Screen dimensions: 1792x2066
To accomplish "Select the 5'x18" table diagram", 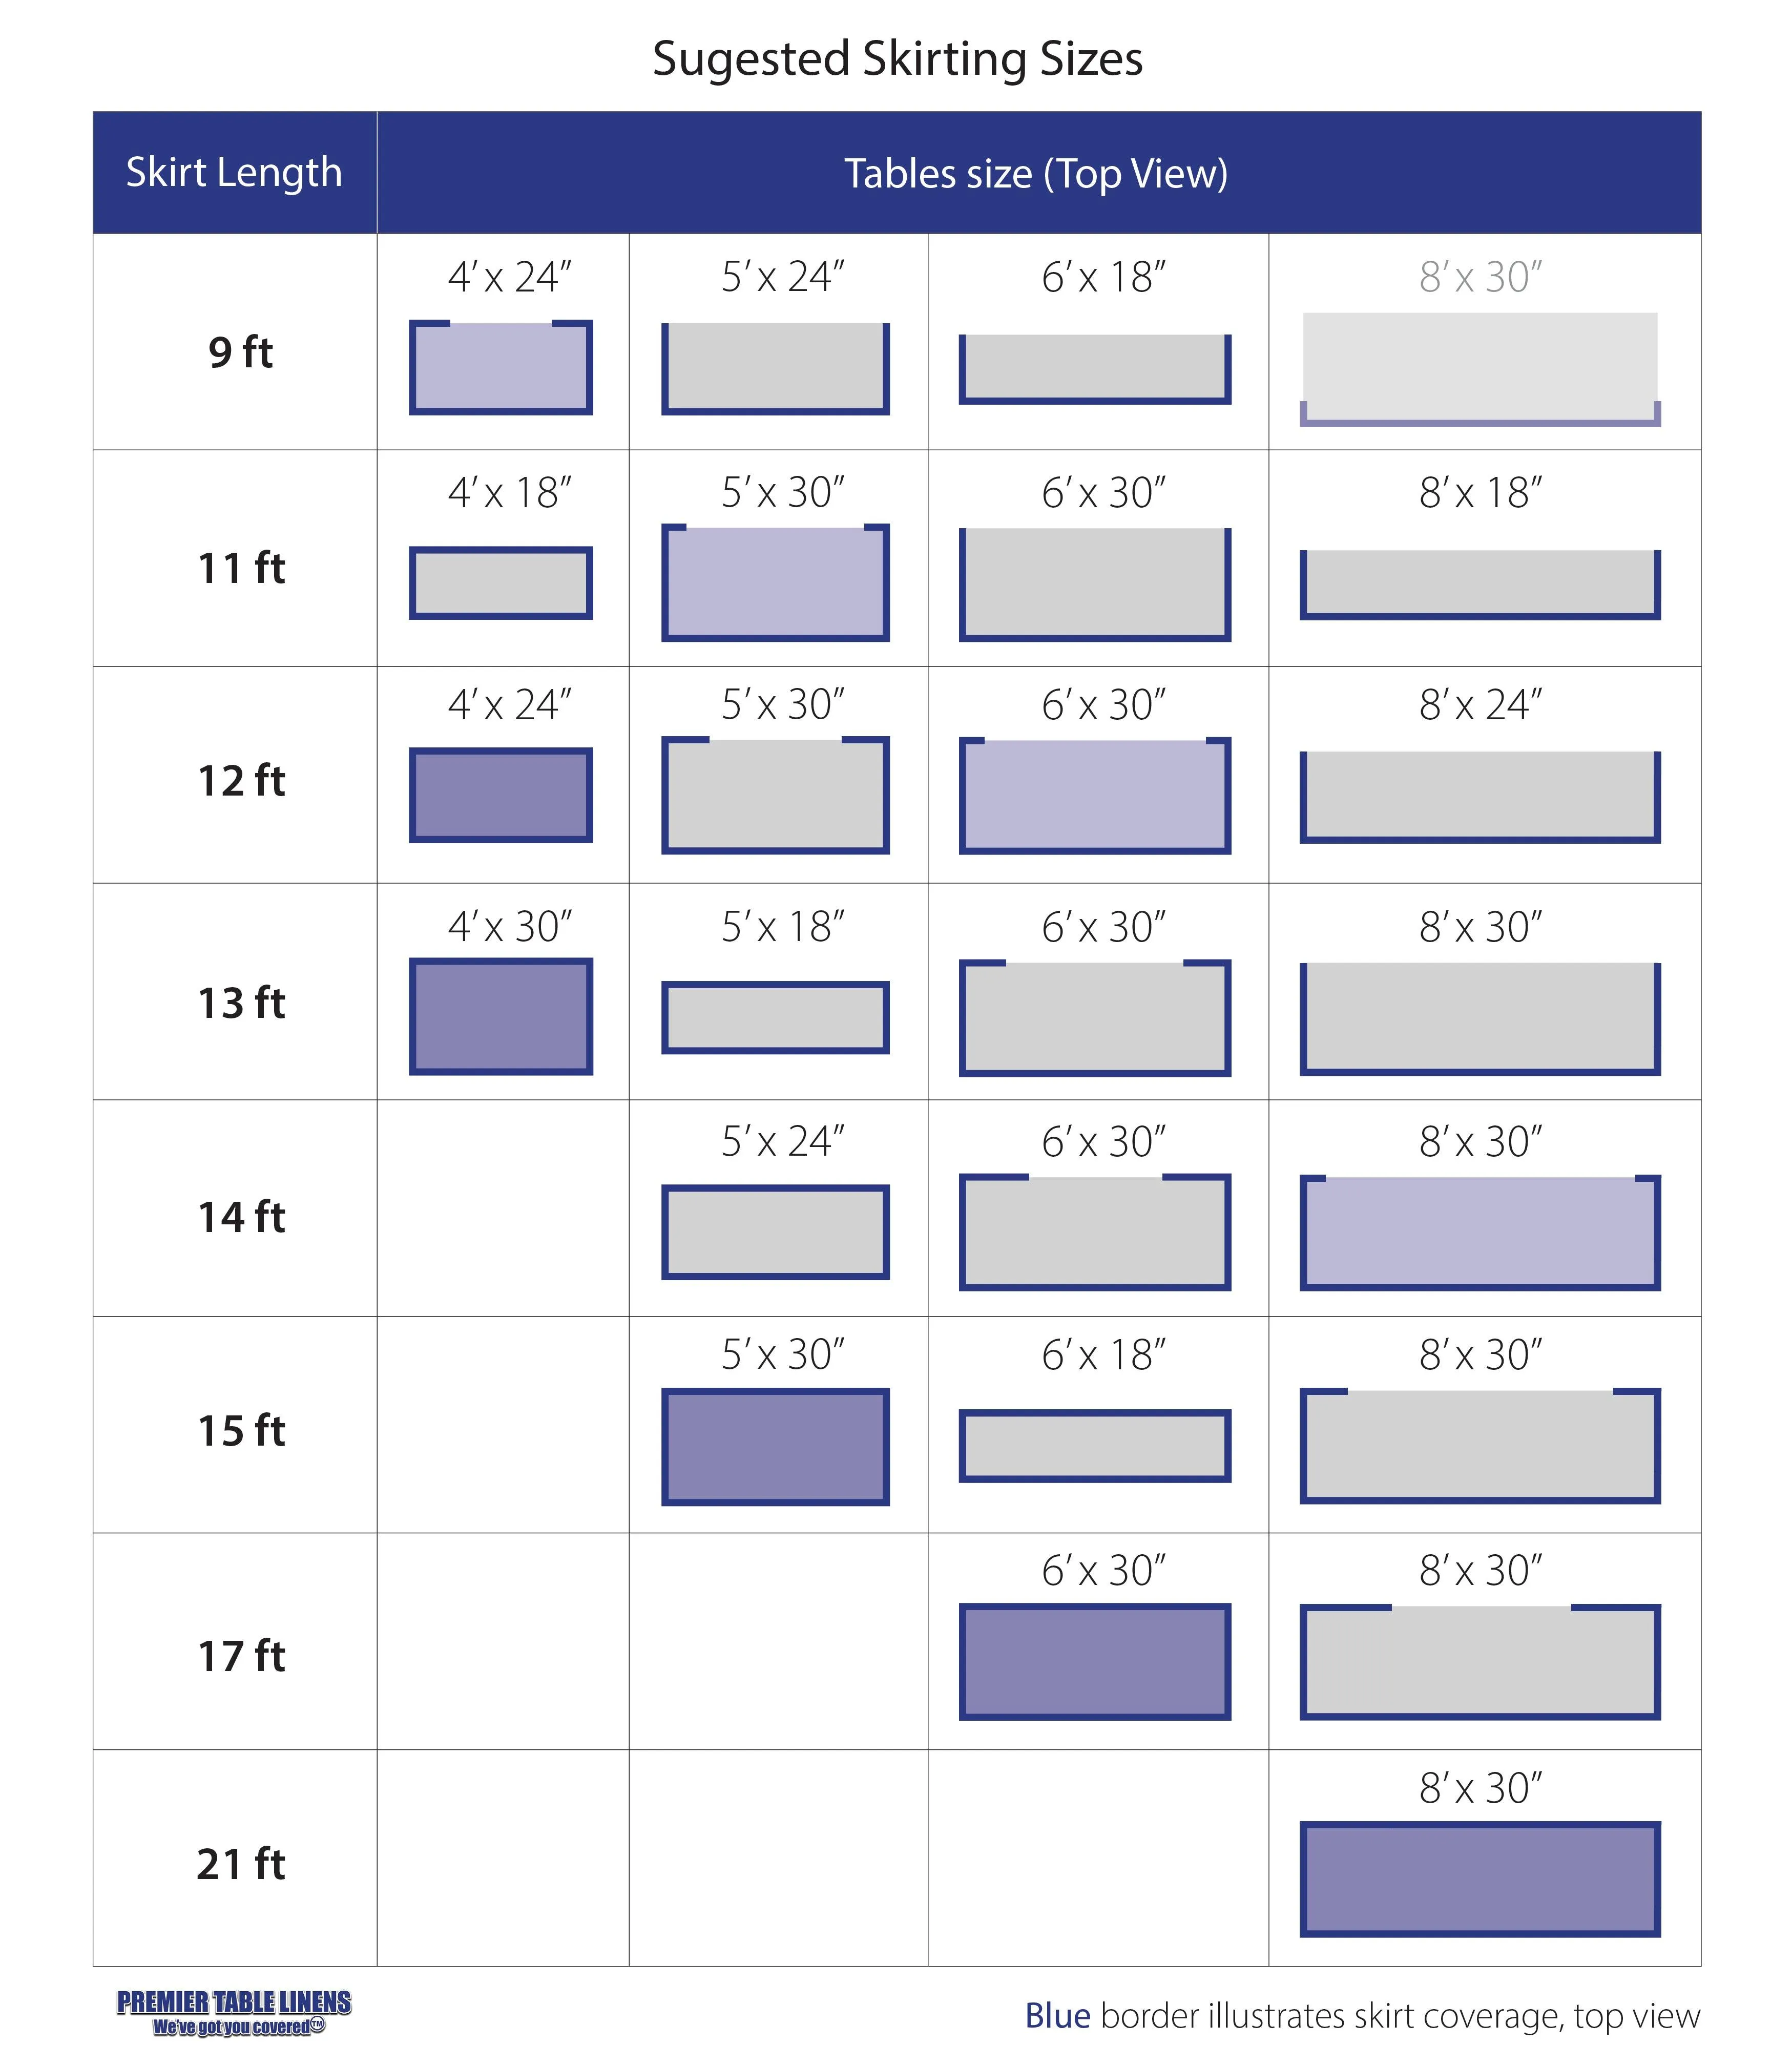I will 775,1017.
